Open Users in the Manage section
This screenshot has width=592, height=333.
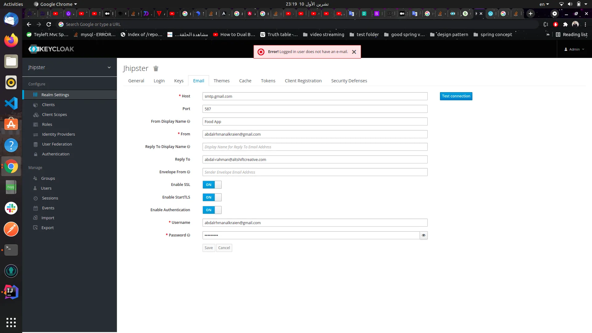point(46,188)
